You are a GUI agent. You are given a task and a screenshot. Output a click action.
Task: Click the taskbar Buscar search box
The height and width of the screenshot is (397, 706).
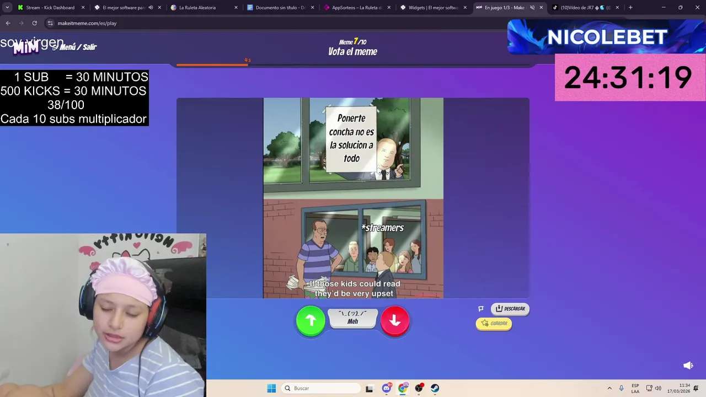tap(321, 388)
